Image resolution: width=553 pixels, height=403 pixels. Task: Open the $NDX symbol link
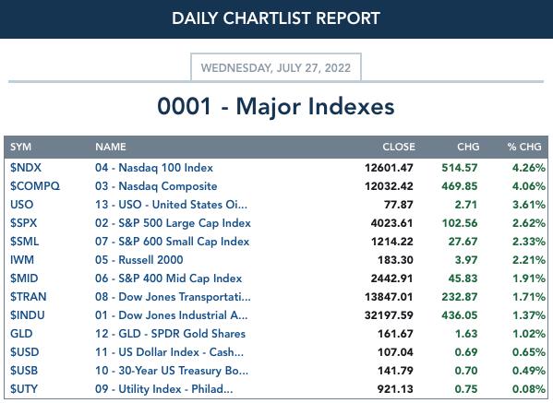pos(26,168)
